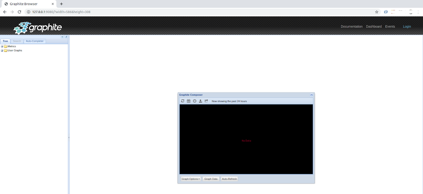Click the Metrics folder icon
The width and height of the screenshot is (423, 194).
point(6,46)
